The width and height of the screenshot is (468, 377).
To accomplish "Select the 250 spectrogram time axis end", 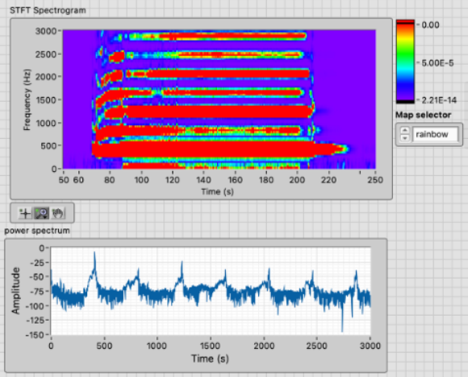I will point(375,180).
